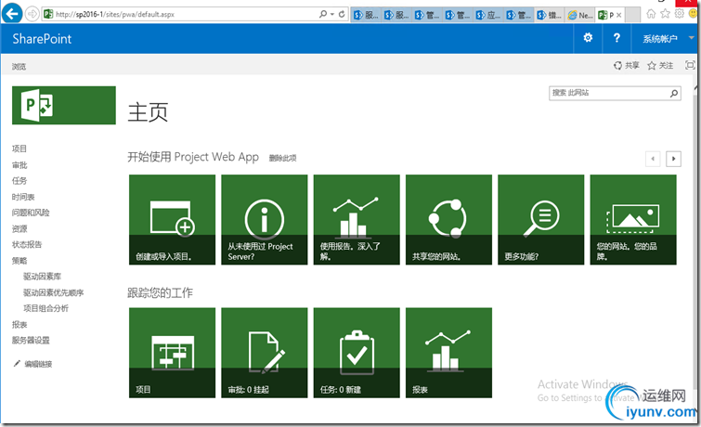Expand the address bar dropdown arrow

pyautogui.click(x=332, y=14)
